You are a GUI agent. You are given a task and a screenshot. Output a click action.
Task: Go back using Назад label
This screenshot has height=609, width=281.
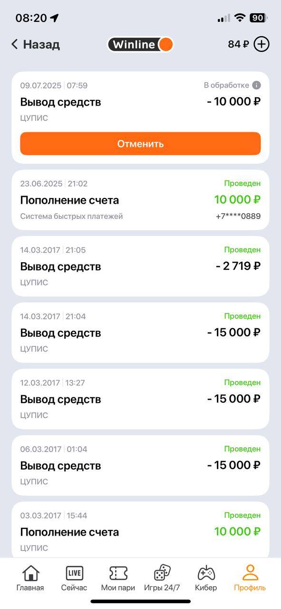(41, 44)
